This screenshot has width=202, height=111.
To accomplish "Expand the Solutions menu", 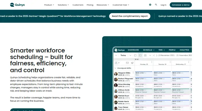I will (x=63, y=5).
